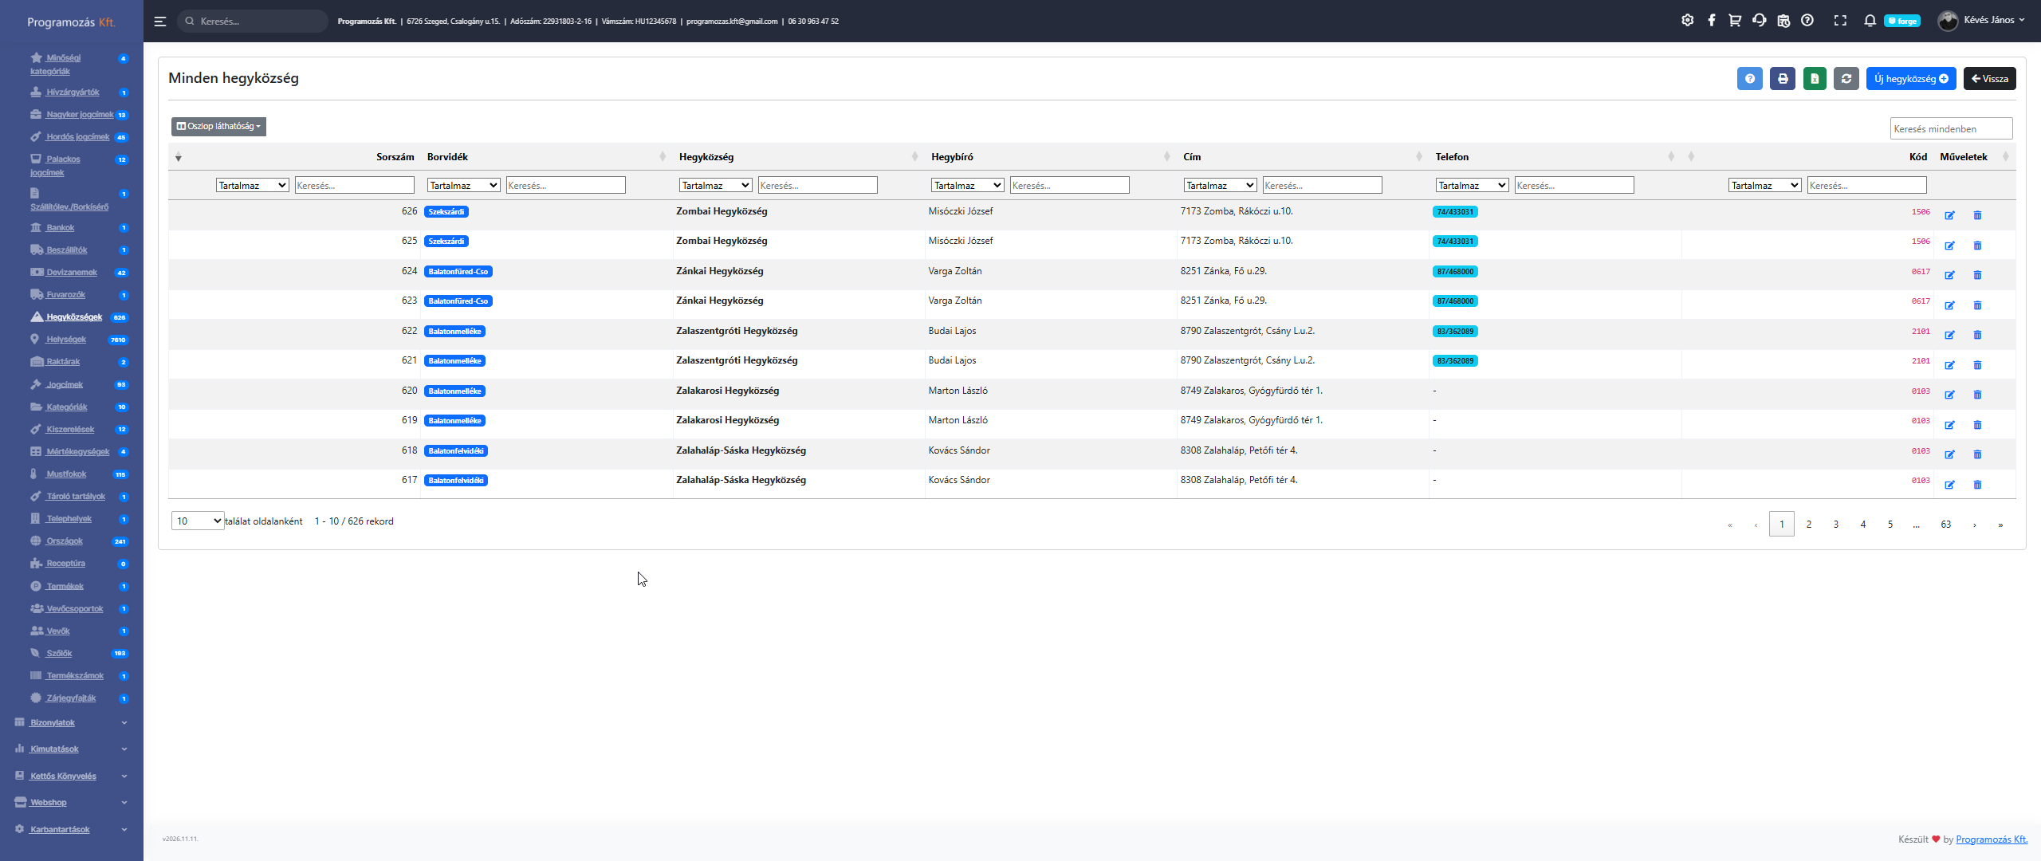The width and height of the screenshot is (2041, 861).
Task: Toggle fullscreen mode
Action: click(1840, 21)
